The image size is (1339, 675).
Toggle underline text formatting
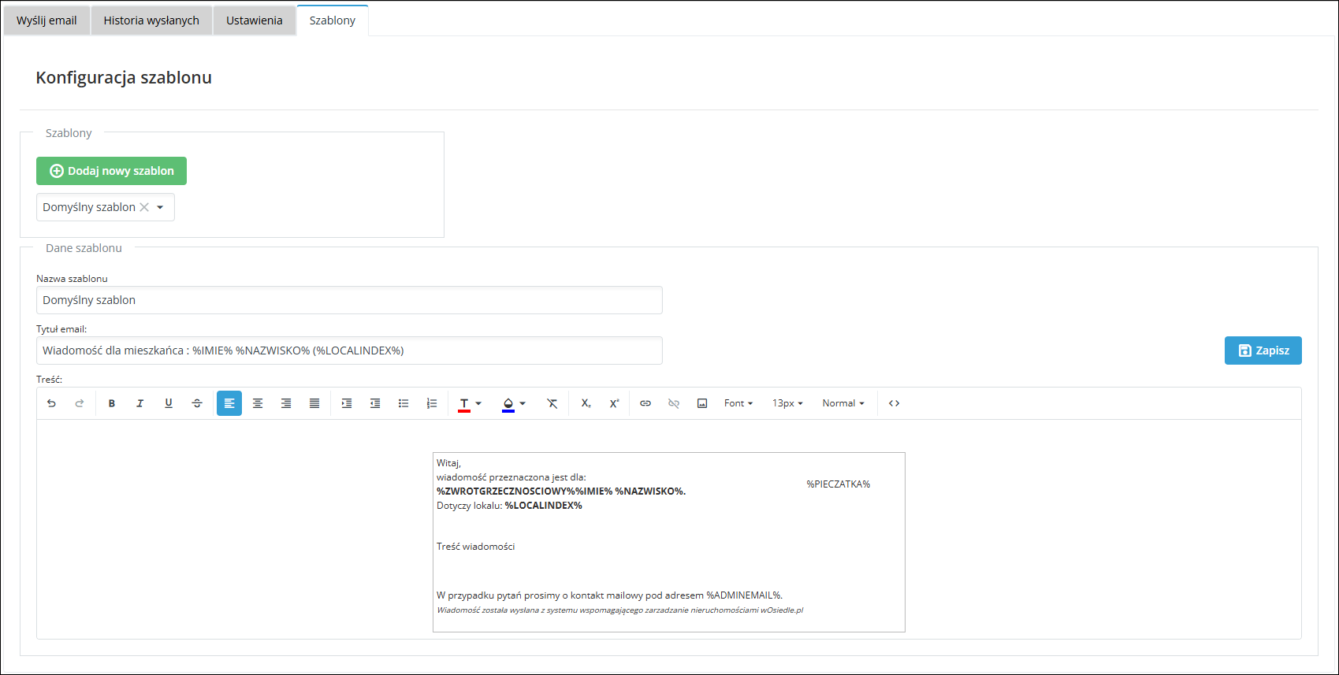[169, 403]
